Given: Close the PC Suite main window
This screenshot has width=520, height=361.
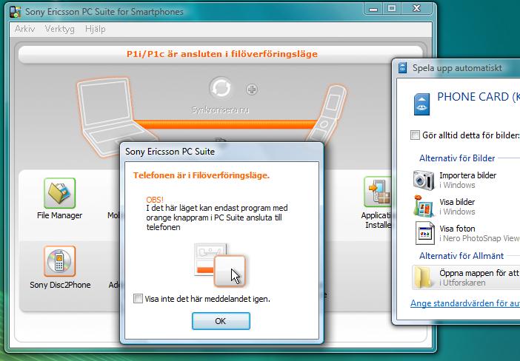Looking at the screenshot, I should pos(417,9).
